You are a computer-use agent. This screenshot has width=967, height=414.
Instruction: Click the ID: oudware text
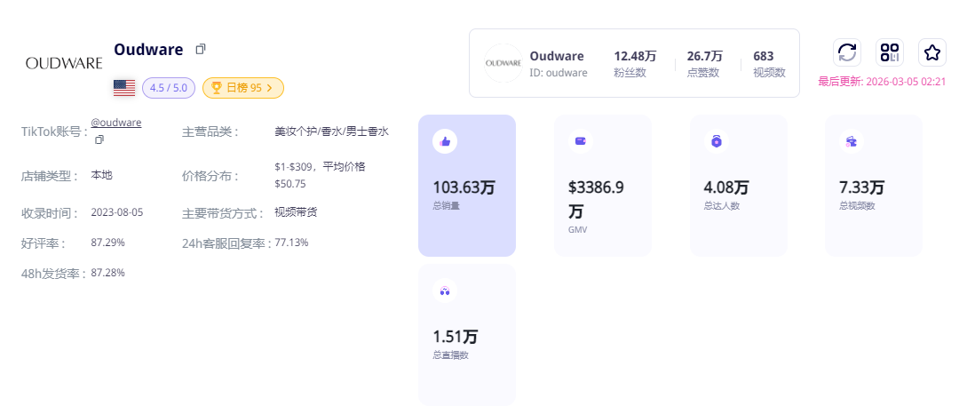coord(559,73)
